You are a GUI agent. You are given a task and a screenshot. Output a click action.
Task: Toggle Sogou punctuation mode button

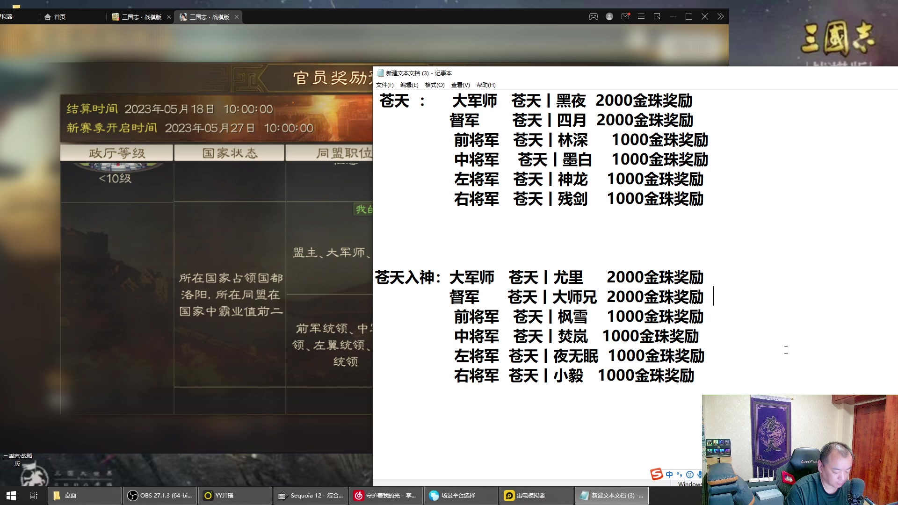[x=680, y=474]
